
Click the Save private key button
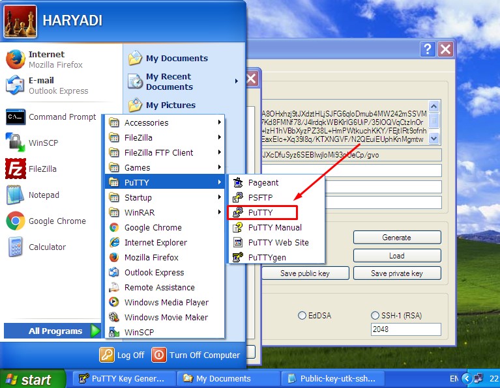click(x=396, y=273)
